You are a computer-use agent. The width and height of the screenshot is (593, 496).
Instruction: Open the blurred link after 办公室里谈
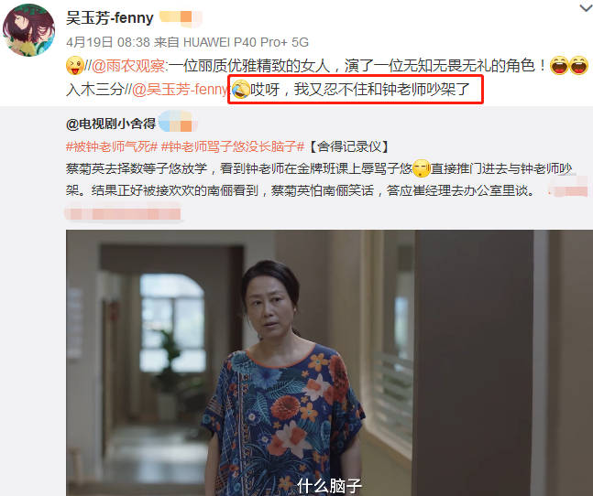[567, 190]
